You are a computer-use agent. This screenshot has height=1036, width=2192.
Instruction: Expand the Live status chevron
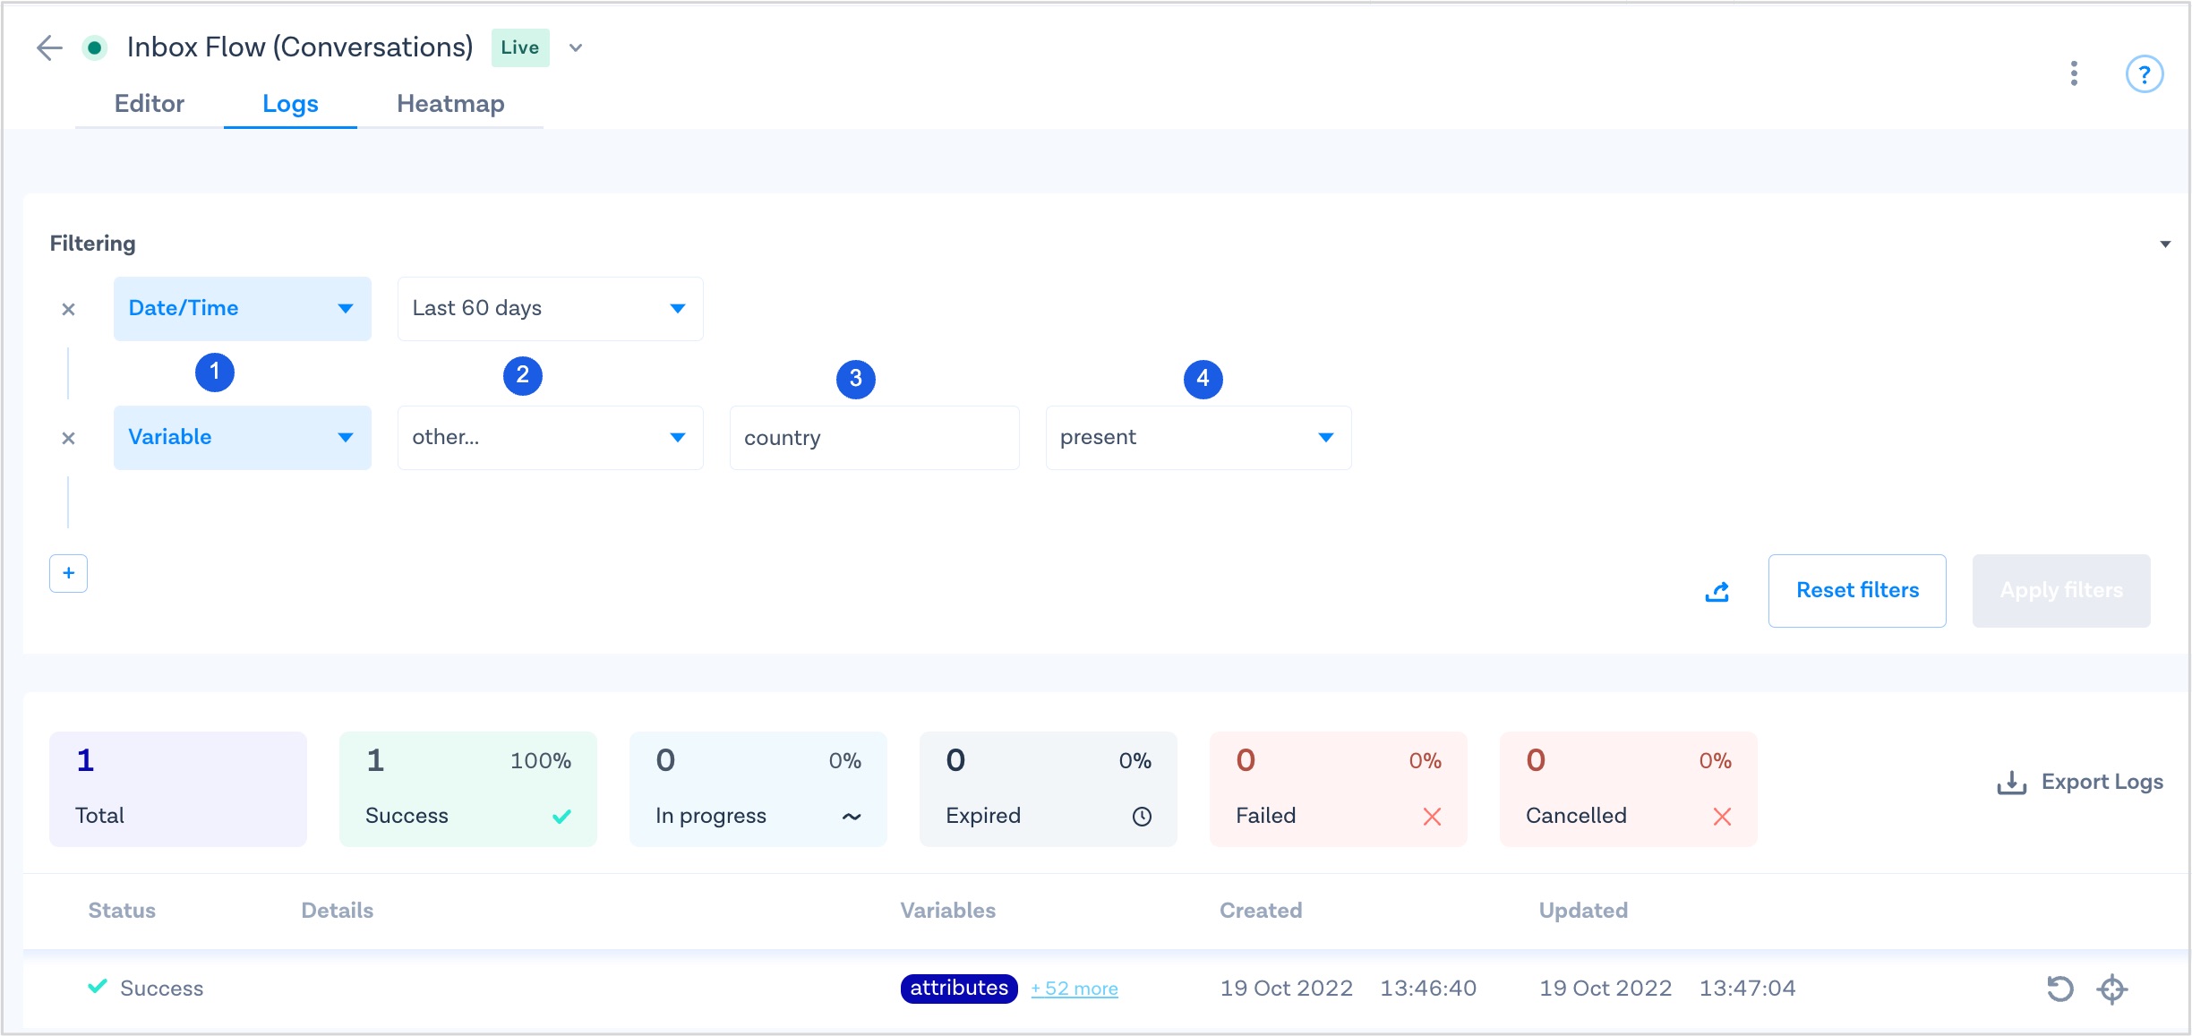tap(576, 48)
